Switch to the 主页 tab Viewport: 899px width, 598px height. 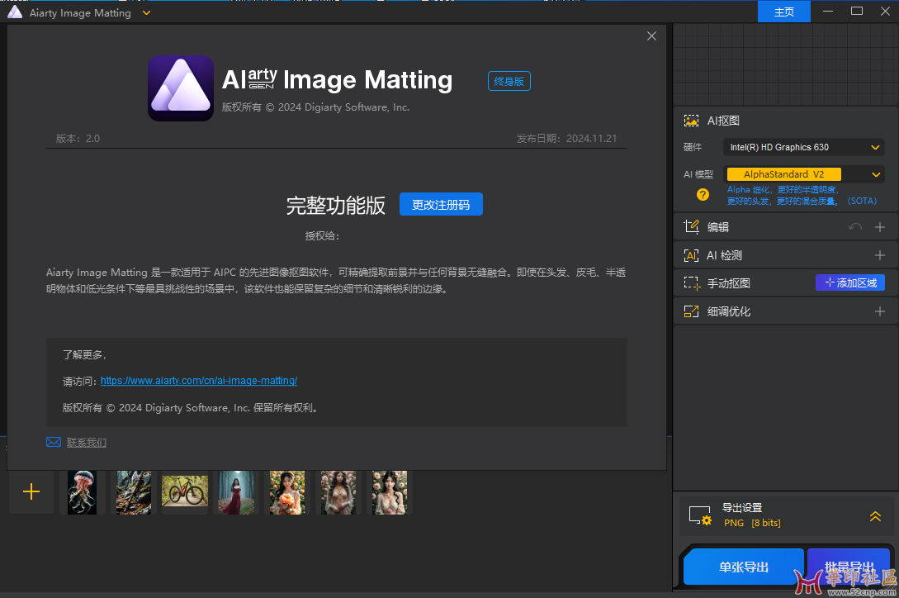click(x=783, y=12)
